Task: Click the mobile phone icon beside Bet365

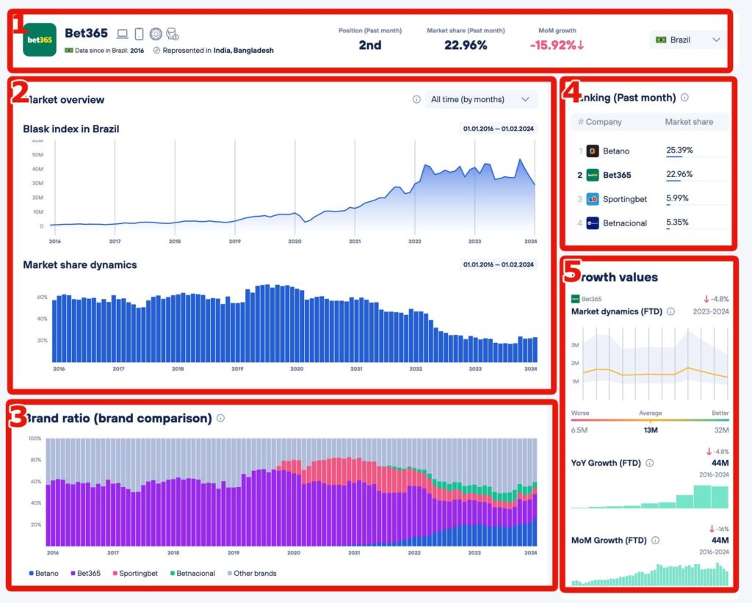Action: [139, 34]
